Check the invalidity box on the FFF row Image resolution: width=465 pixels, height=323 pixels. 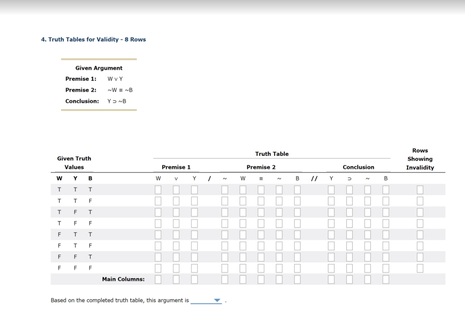(420, 268)
